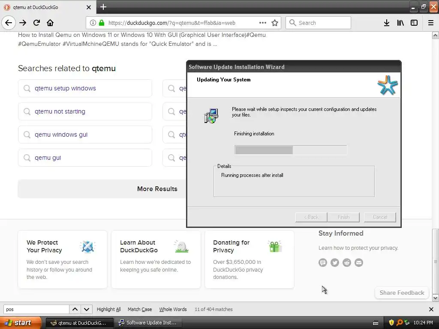Open We Protect Your Privacy card

coord(63,259)
